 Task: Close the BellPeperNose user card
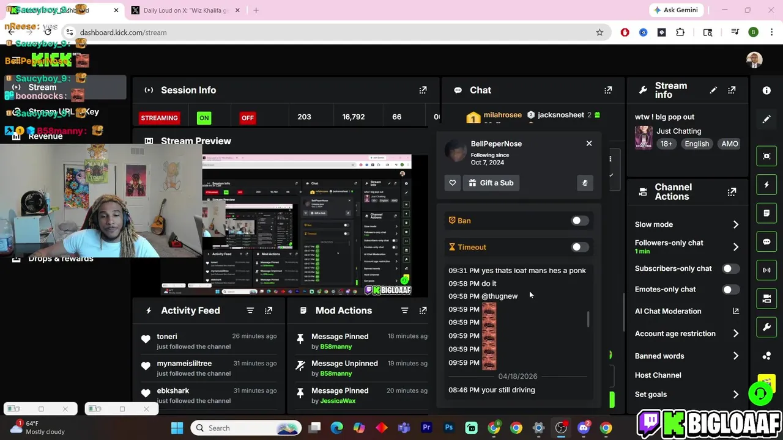(589, 143)
